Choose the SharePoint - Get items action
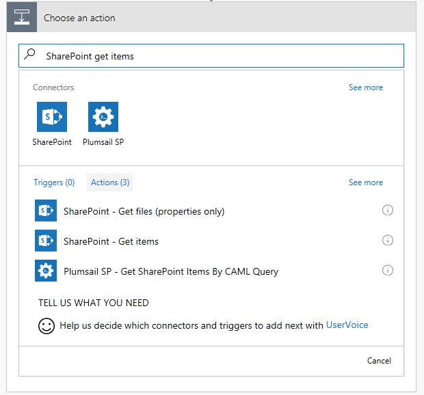This screenshot has height=395, width=424. click(x=111, y=241)
